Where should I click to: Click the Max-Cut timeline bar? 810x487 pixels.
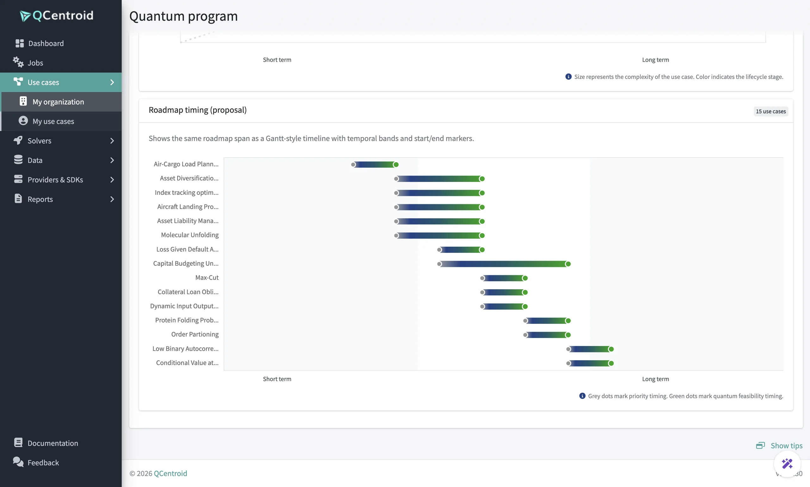503,278
